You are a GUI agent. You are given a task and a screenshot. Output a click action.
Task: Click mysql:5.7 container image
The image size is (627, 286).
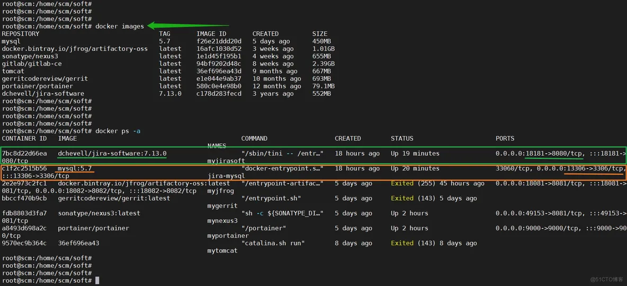coord(75,168)
